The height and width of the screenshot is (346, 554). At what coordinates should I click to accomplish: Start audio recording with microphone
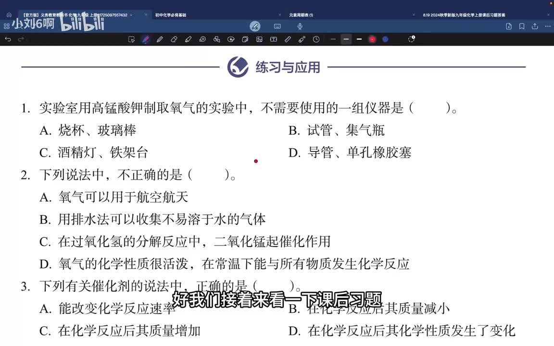300,26
